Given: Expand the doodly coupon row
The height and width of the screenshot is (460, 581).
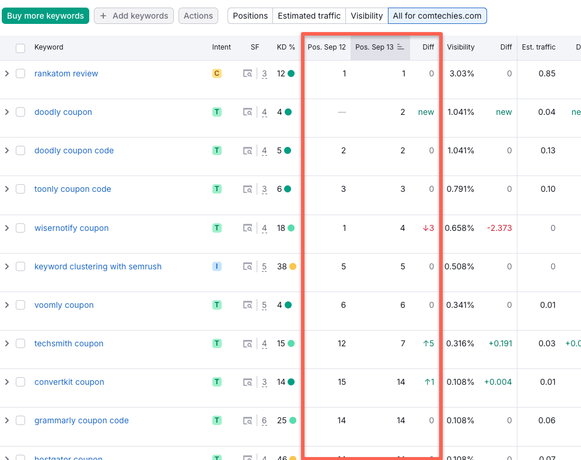Looking at the screenshot, I should pyautogui.click(x=6, y=112).
